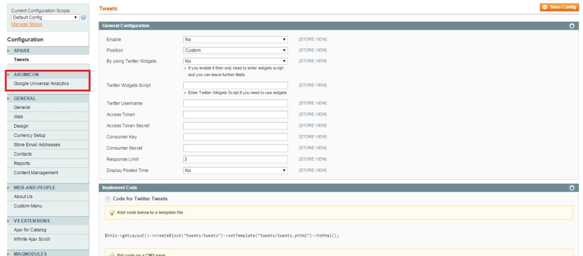The height and width of the screenshot is (256, 583).
Task: Open the Enable dropdown
Action: point(235,39)
